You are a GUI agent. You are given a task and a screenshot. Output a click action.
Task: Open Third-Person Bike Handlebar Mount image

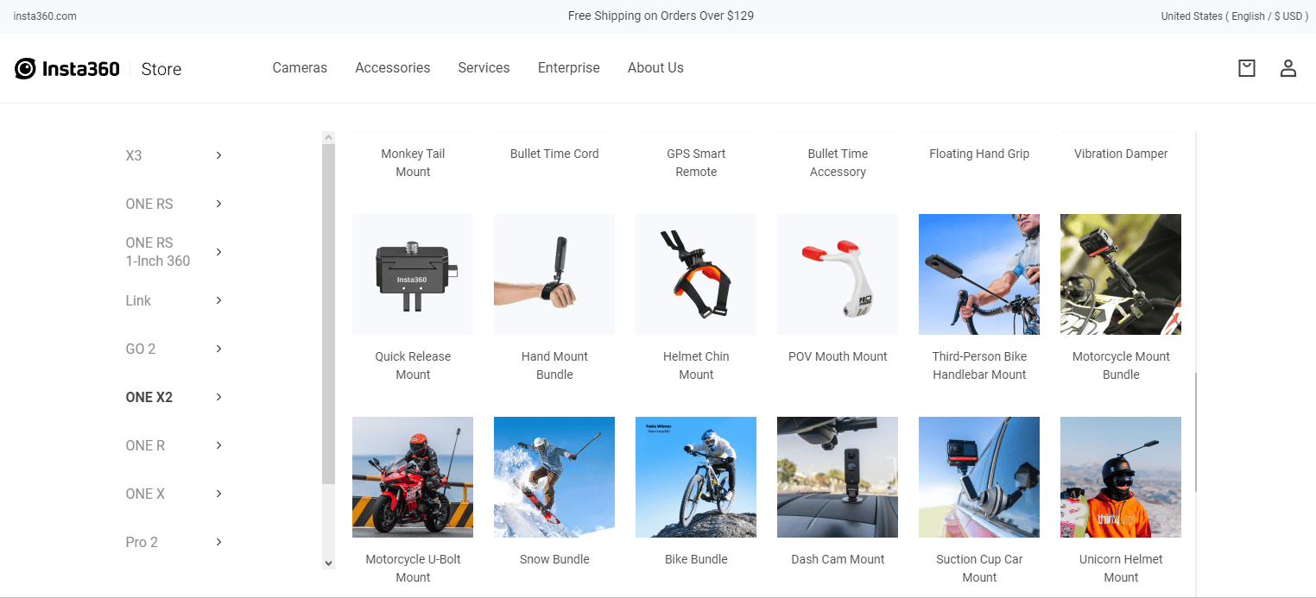[979, 274]
